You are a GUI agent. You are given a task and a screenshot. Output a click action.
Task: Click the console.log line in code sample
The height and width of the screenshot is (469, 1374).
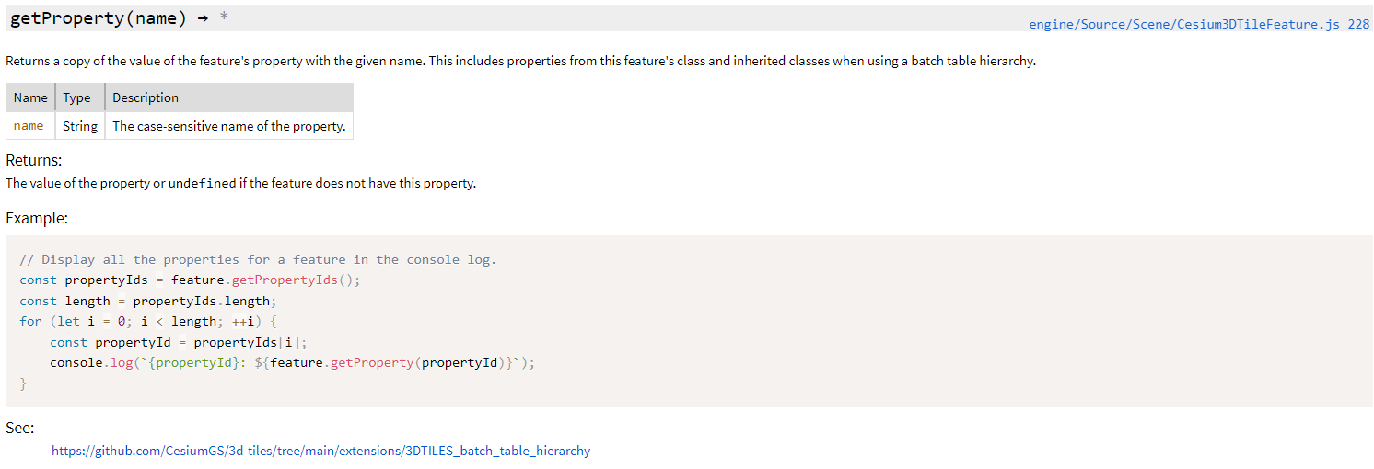click(292, 363)
